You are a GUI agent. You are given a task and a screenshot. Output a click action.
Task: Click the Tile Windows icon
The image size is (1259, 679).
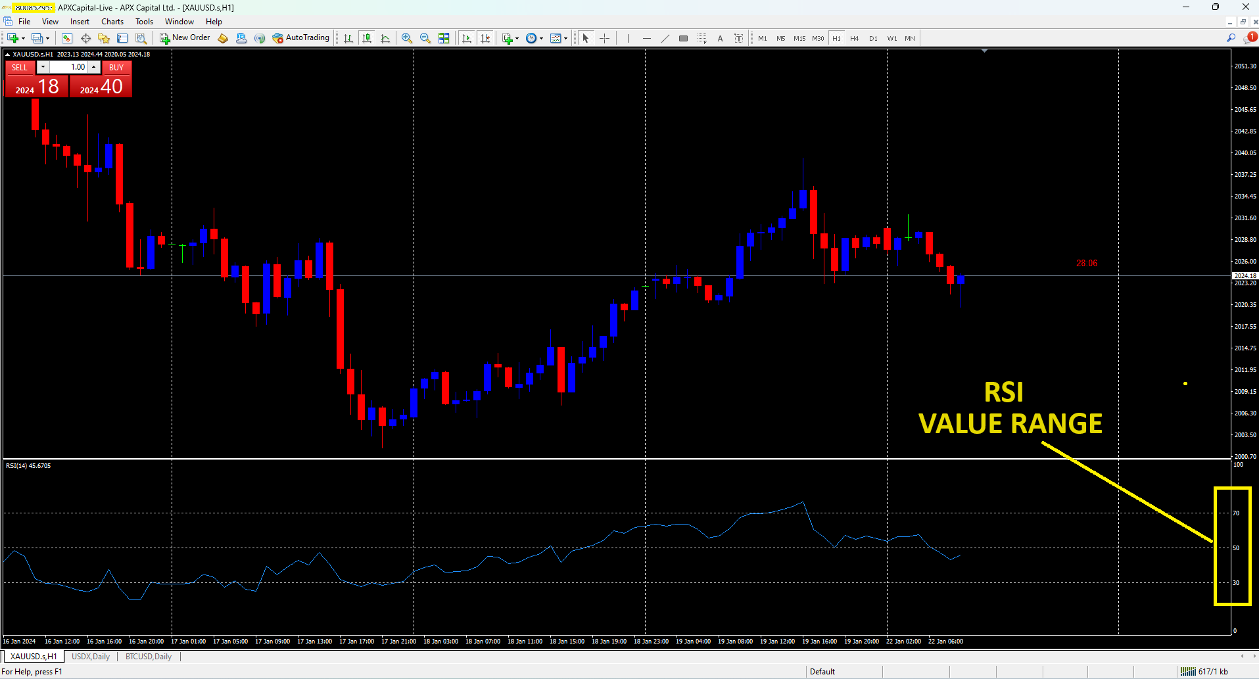444,37
